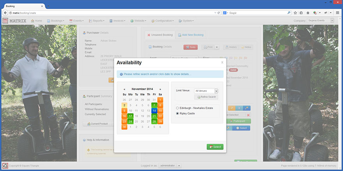343x171 pixels.
Task: Open the Events menu
Action: (76, 21)
